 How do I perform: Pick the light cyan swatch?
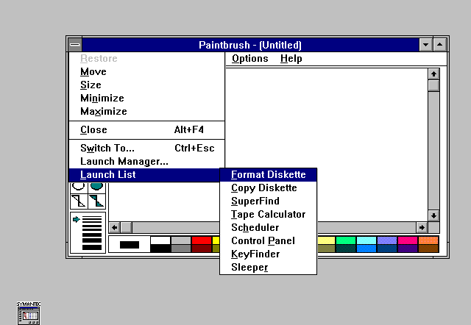pyautogui.click(x=366, y=240)
